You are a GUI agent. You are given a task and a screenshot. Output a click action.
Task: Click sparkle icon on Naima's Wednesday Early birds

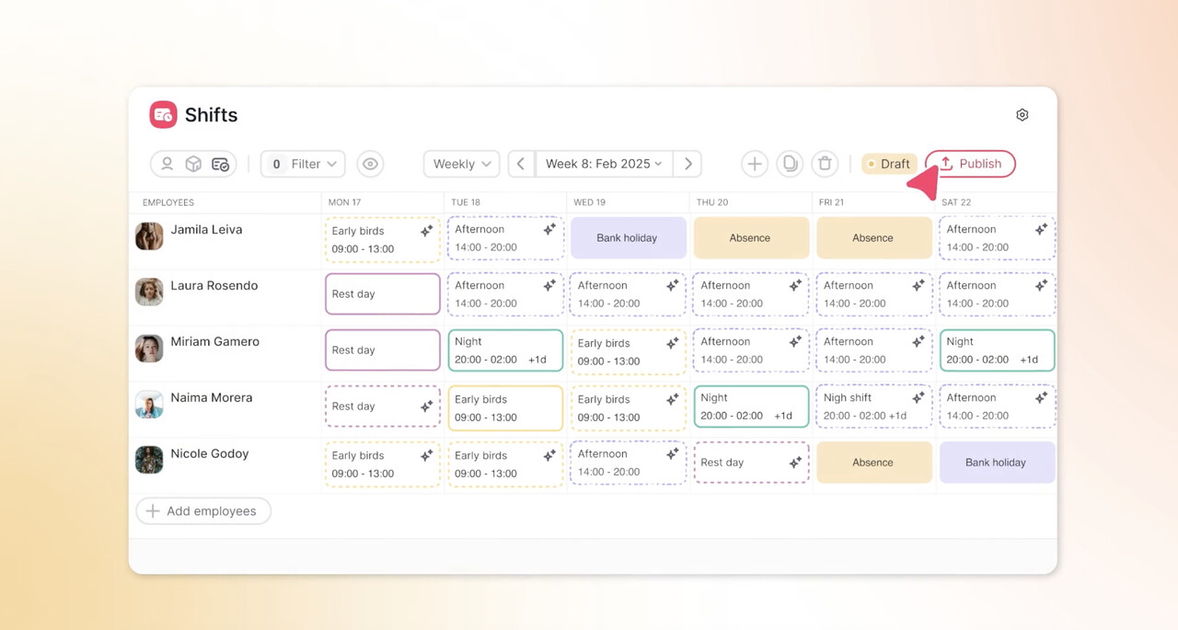click(x=673, y=399)
